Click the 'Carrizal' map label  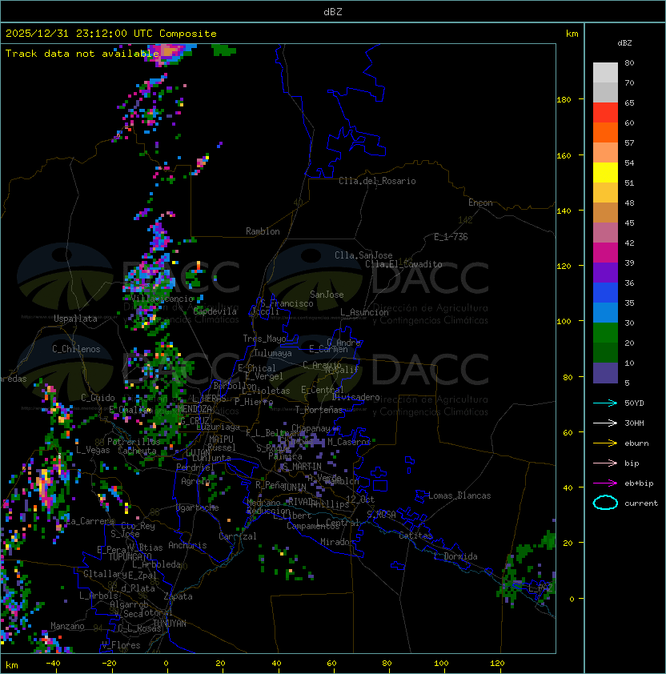point(238,536)
